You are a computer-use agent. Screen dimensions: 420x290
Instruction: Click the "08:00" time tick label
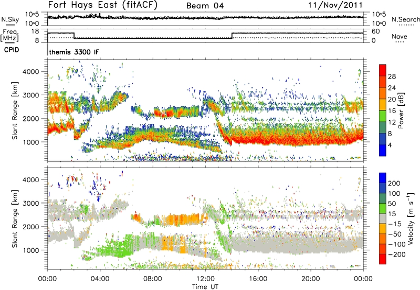(152, 279)
